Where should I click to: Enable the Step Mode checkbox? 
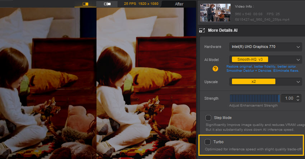point(208,118)
